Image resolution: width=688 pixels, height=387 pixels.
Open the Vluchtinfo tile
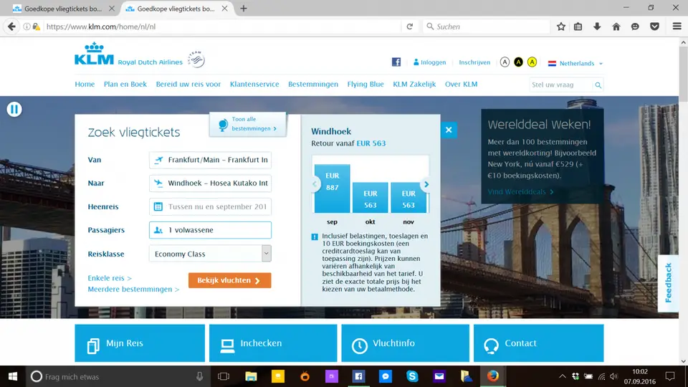pos(405,343)
